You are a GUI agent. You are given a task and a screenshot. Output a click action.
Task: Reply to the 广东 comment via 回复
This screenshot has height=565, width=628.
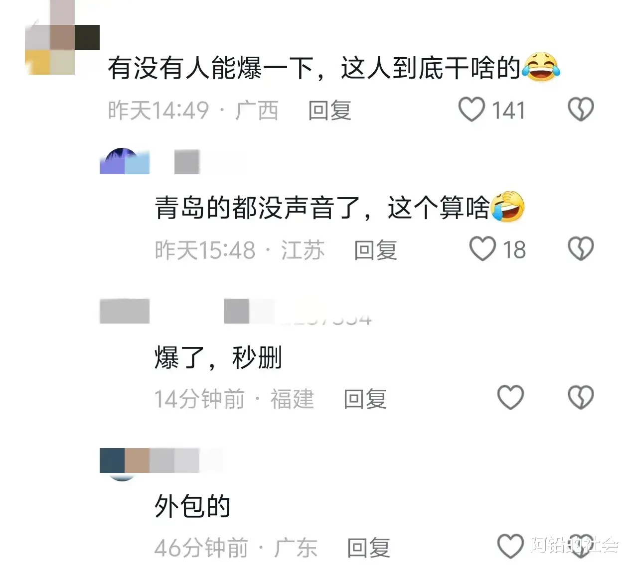[x=368, y=548]
